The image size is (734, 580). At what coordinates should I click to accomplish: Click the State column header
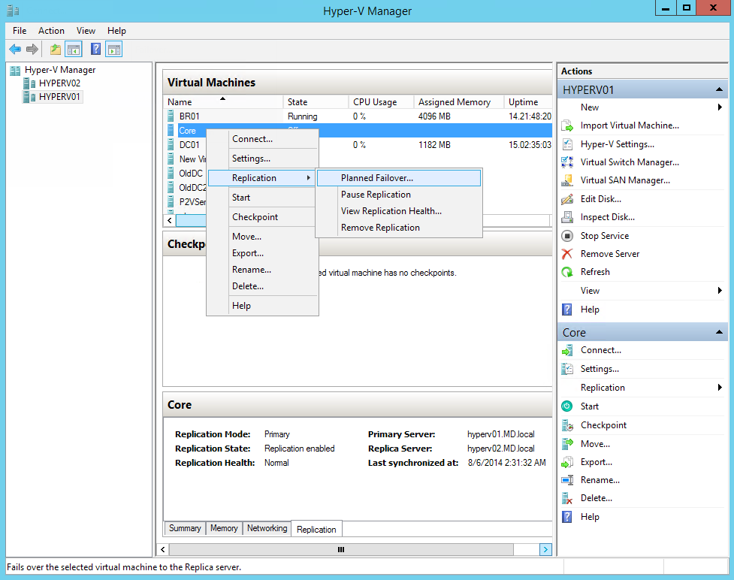point(316,101)
